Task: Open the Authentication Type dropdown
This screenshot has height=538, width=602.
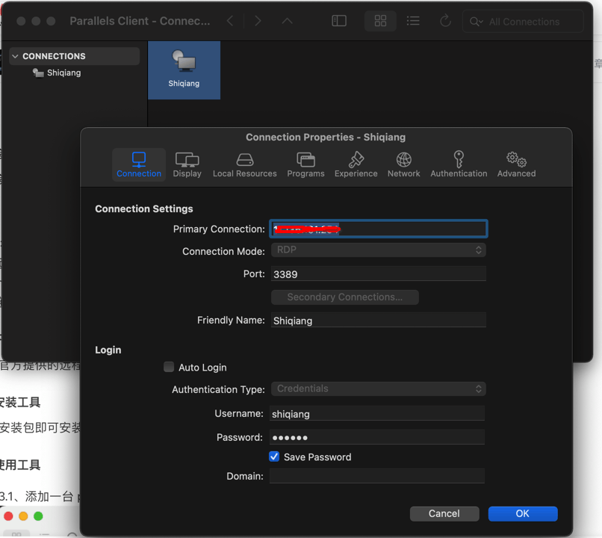Action: (379, 389)
